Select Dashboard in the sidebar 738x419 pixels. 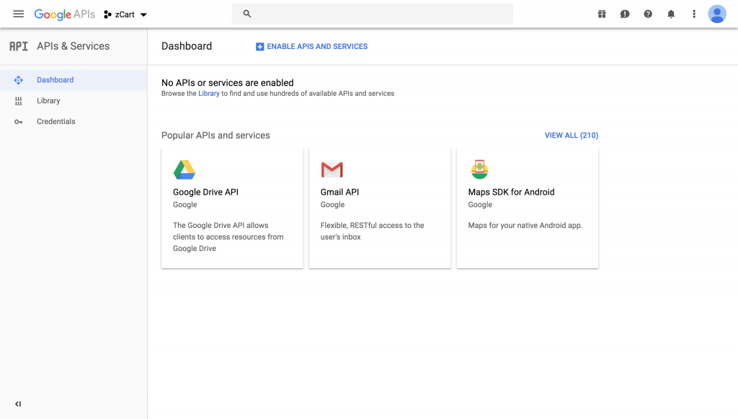tap(55, 80)
